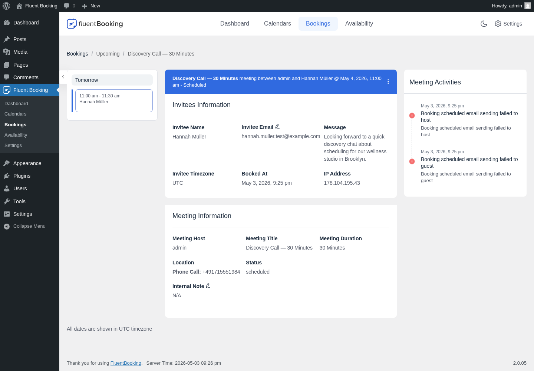Screen dimensions: 534x371
Task: Click the WordPress logo icon
Action: [x=6, y=6]
